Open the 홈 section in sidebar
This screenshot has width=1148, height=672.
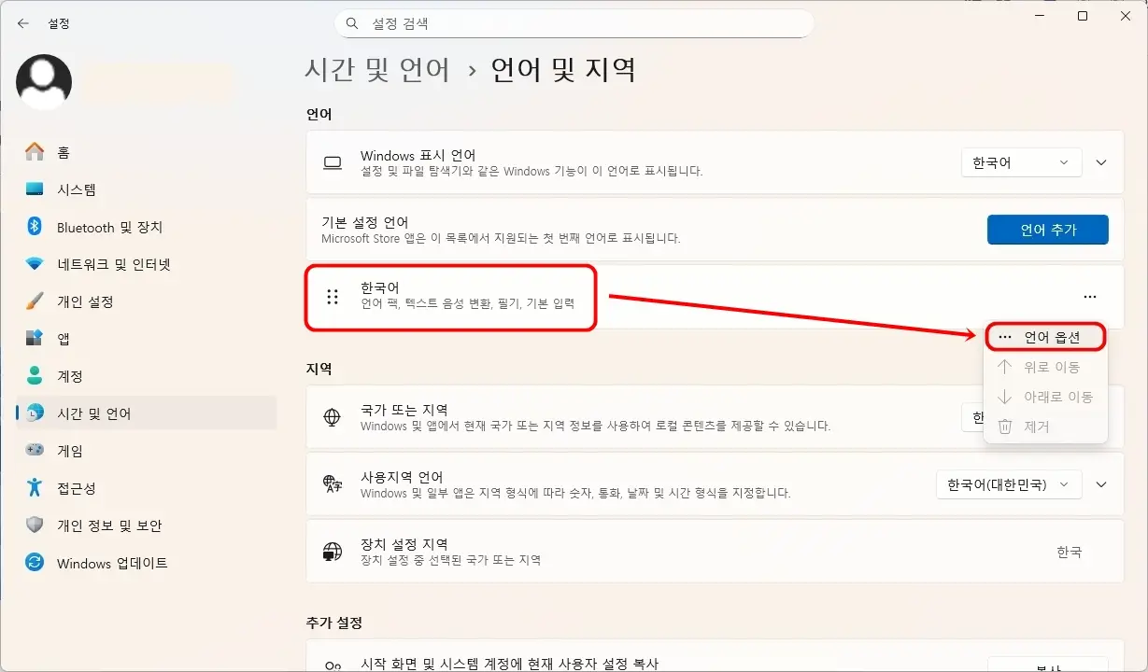pos(56,151)
